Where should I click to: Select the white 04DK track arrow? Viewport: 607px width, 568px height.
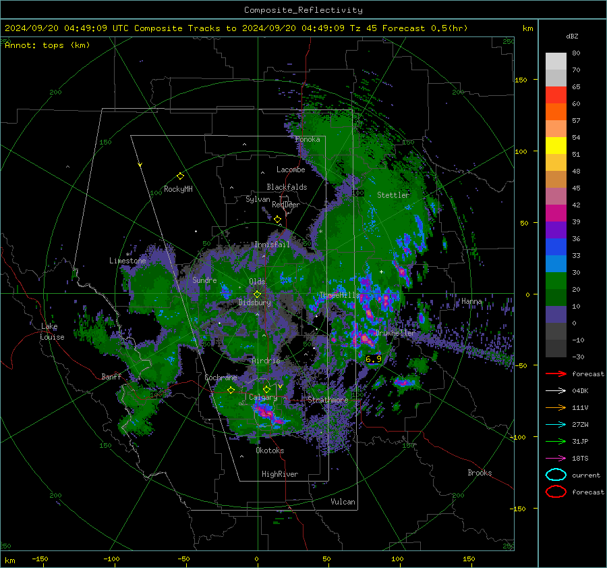pos(556,391)
